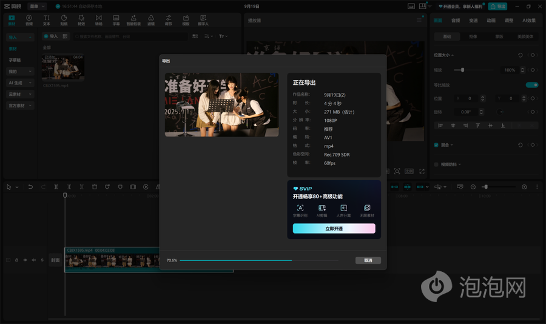Click the 立即开通 button
This screenshot has width=546, height=324.
[x=334, y=229]
